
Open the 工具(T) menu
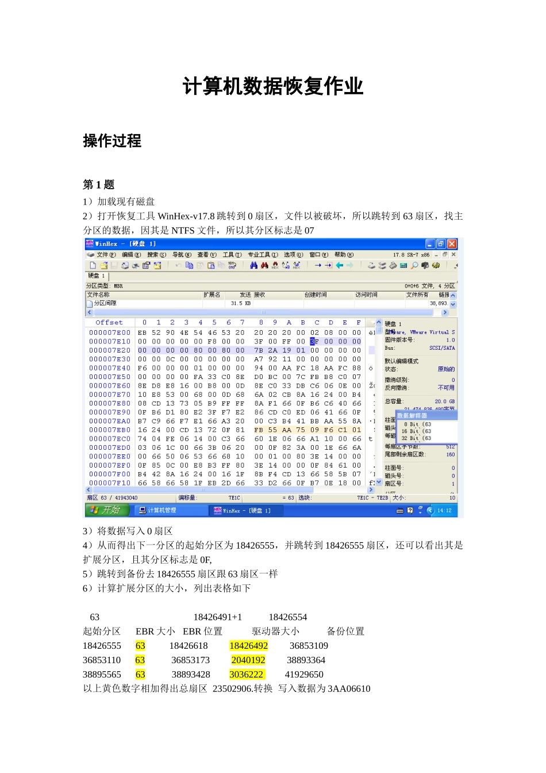(x=232, y=255)
